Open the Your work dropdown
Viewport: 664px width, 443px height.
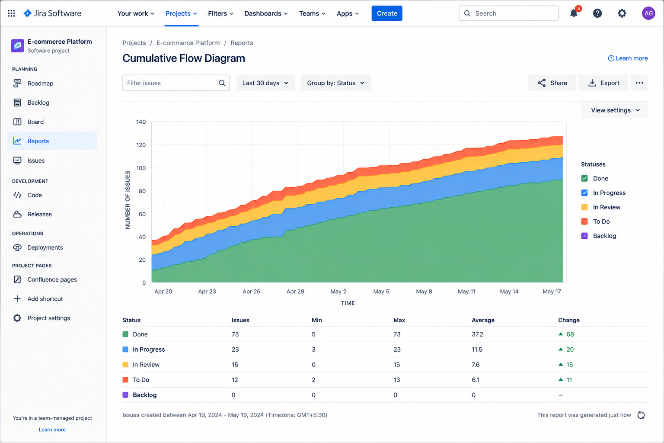136,13
